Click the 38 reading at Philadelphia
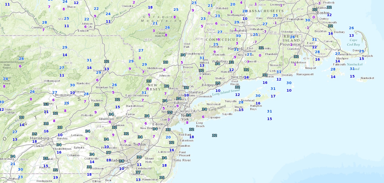 coord(121,161)
